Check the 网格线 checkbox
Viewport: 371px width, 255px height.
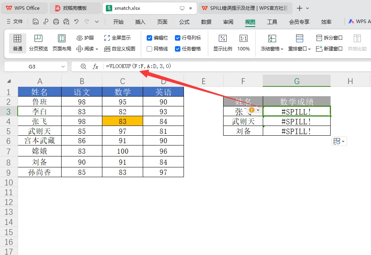tap(149, 49)
